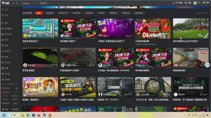Click 开播 at the sidebar bottom
The height and width of the screenshot is (118, 211).
tap(5, 109)
